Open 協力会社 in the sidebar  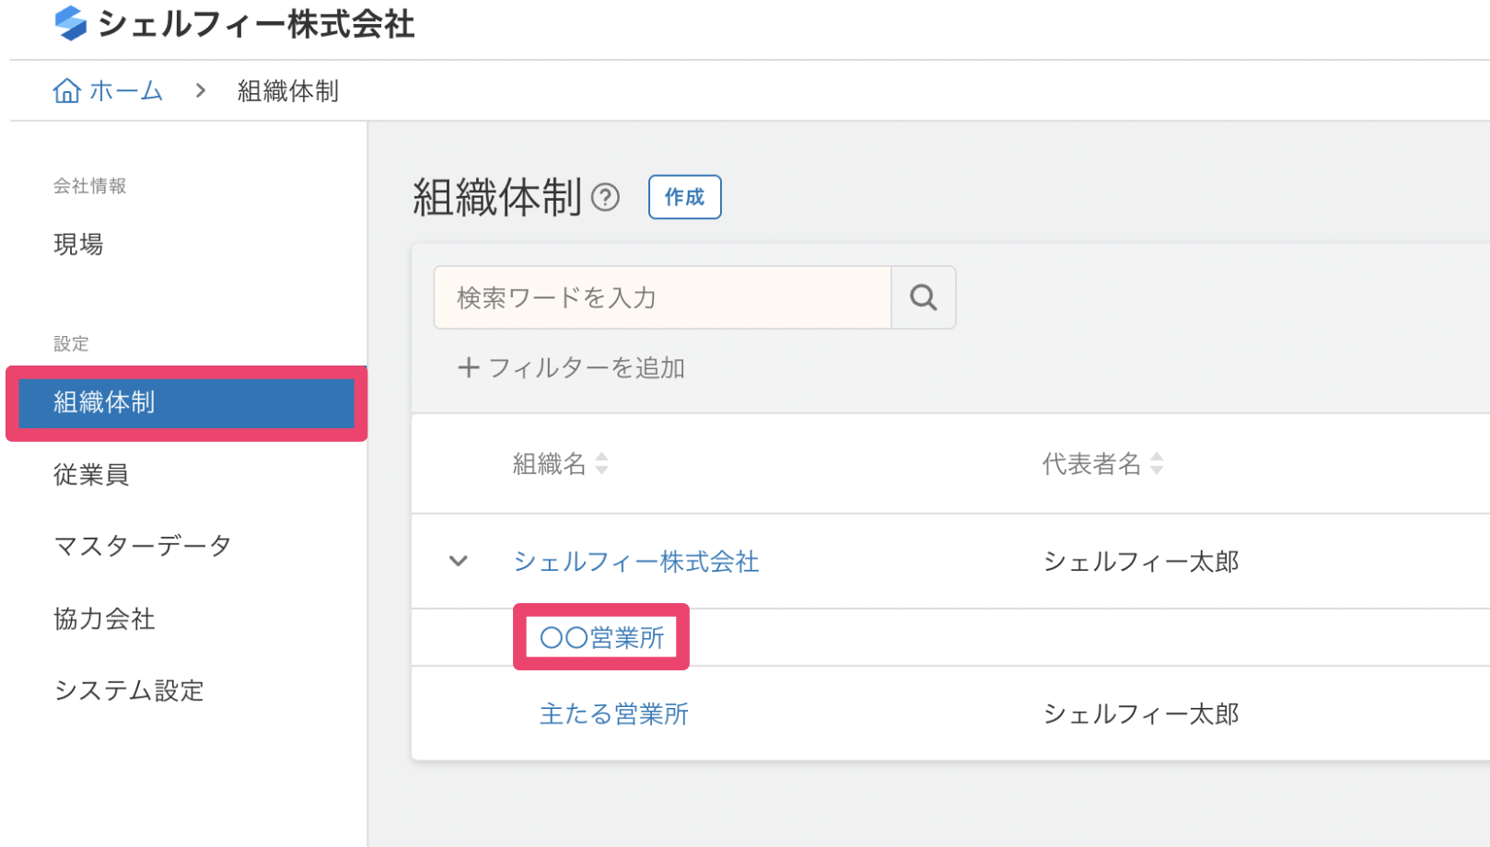coord(104,619)
